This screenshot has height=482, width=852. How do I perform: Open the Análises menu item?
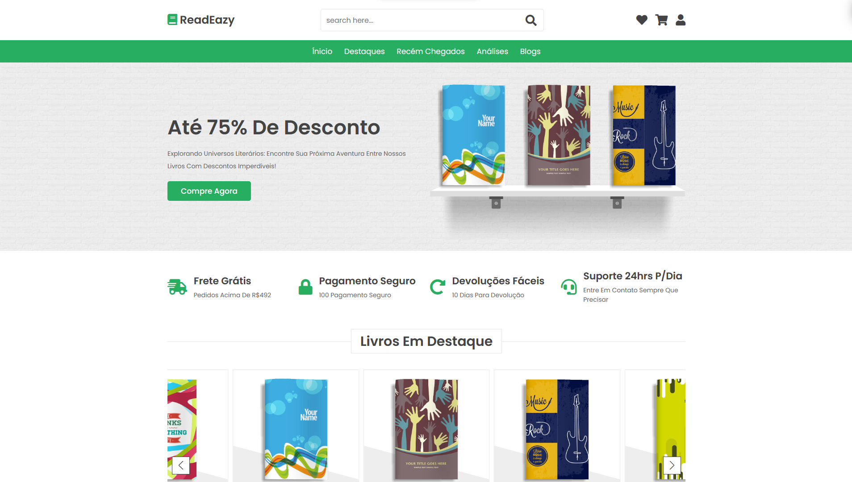coord(492,51)
